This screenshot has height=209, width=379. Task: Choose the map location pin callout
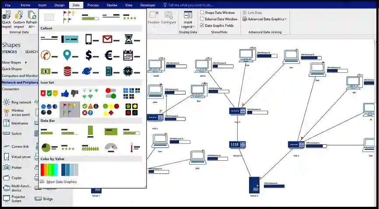point(70,55)
